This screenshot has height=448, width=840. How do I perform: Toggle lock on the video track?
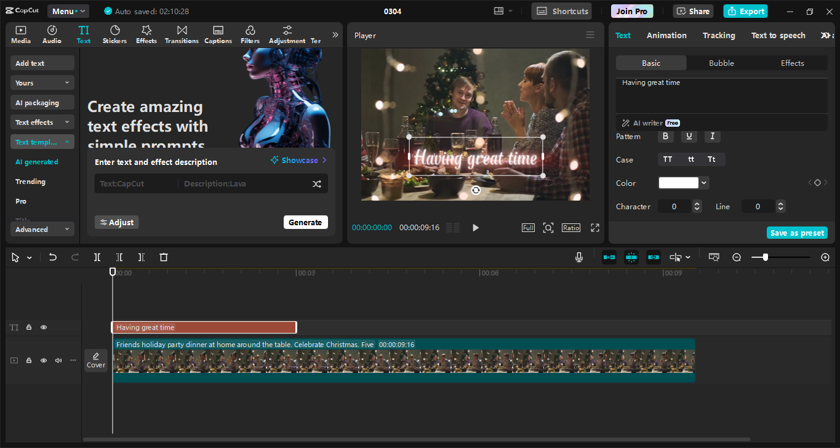(x=29, y=360)
